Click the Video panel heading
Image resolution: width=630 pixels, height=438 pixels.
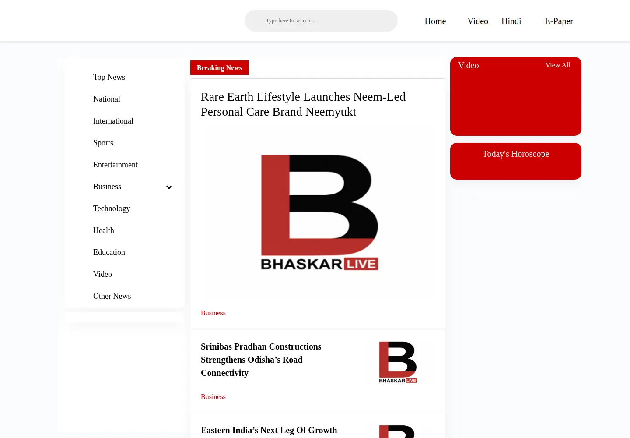469,65
